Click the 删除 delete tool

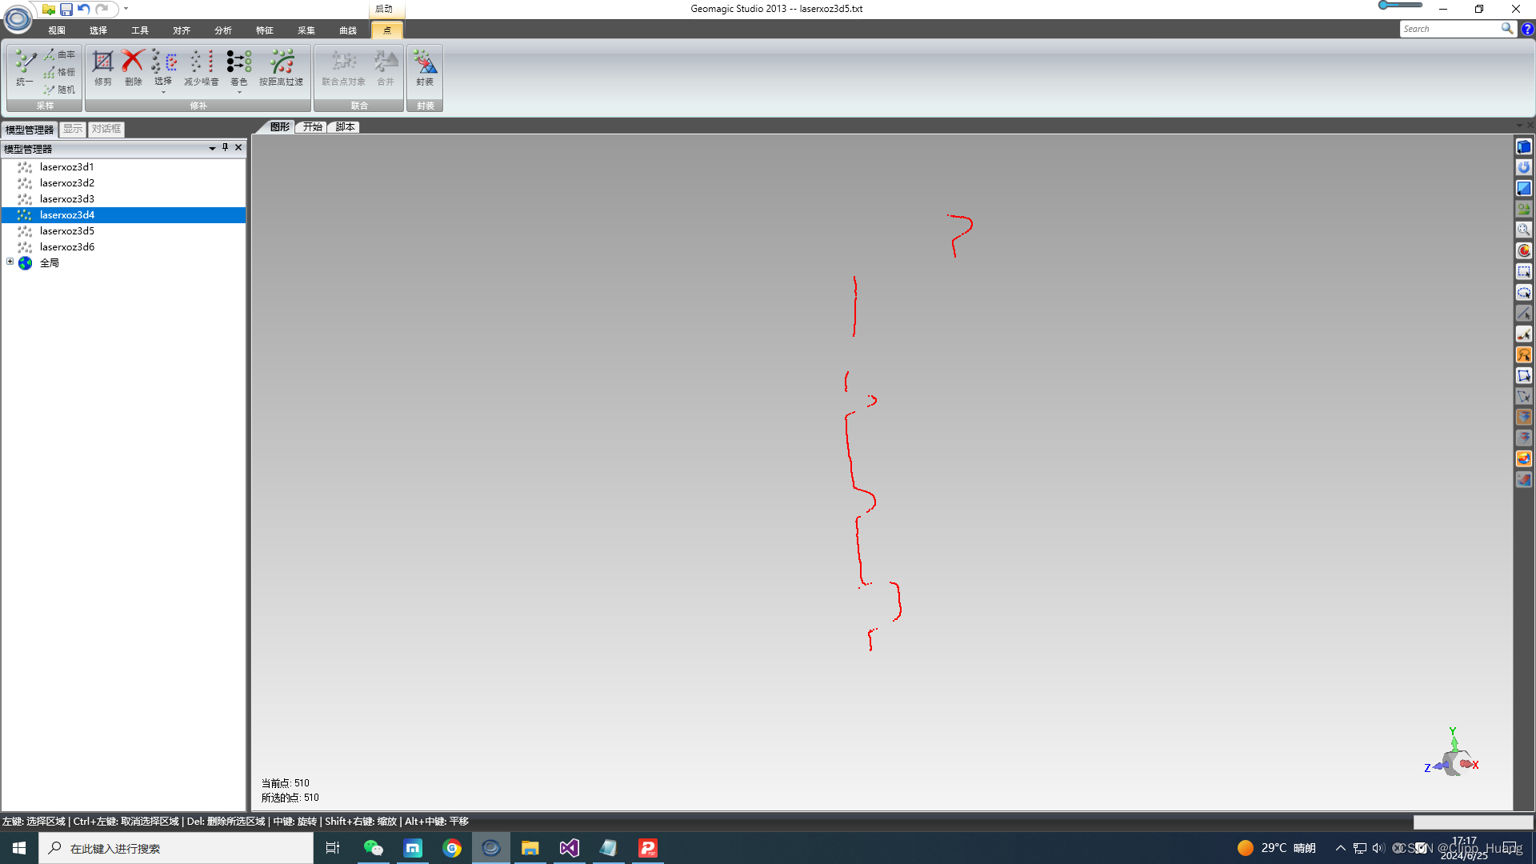[133, 68]
